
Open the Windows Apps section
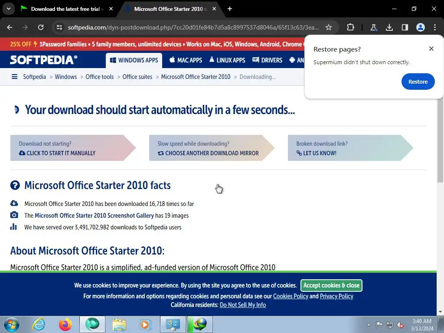[x=134, y=60]
